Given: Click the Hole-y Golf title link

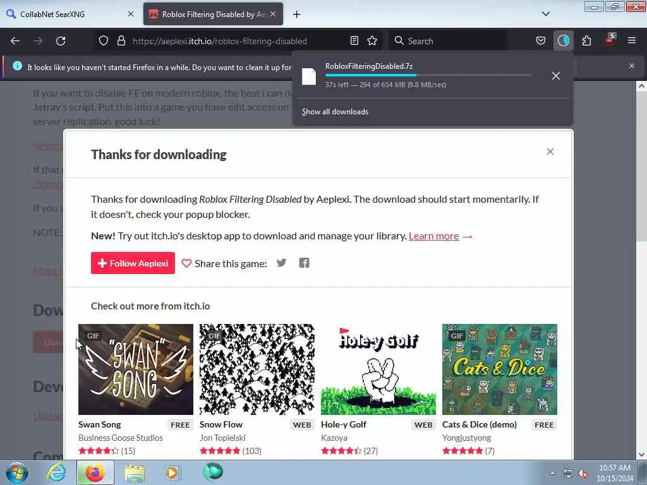Looking at the screenshot, I should click(344, 424).
